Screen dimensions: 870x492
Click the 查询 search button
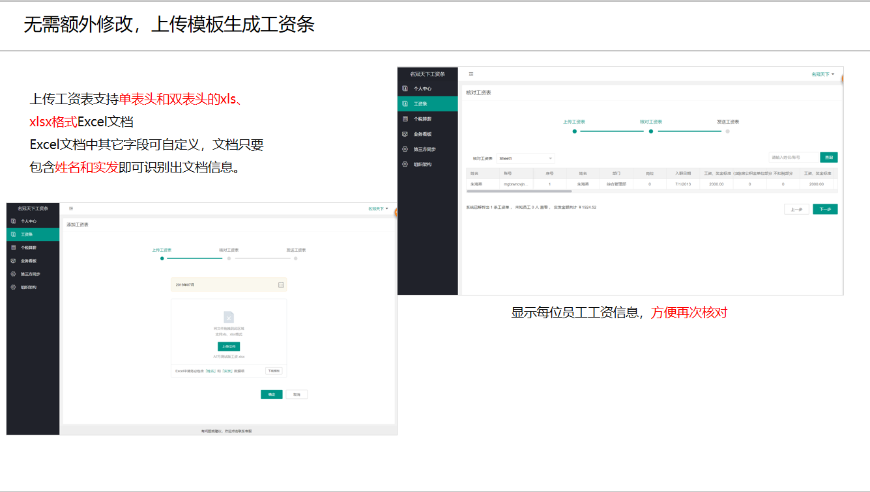pyautogui.click(x=829, y=157)
